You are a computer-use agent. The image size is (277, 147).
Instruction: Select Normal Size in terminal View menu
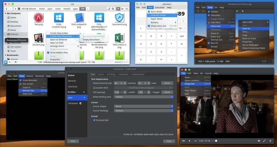[x=33, y=90]
